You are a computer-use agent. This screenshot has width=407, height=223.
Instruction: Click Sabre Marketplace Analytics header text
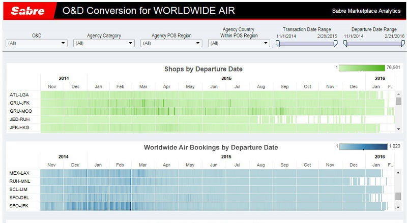366,11
